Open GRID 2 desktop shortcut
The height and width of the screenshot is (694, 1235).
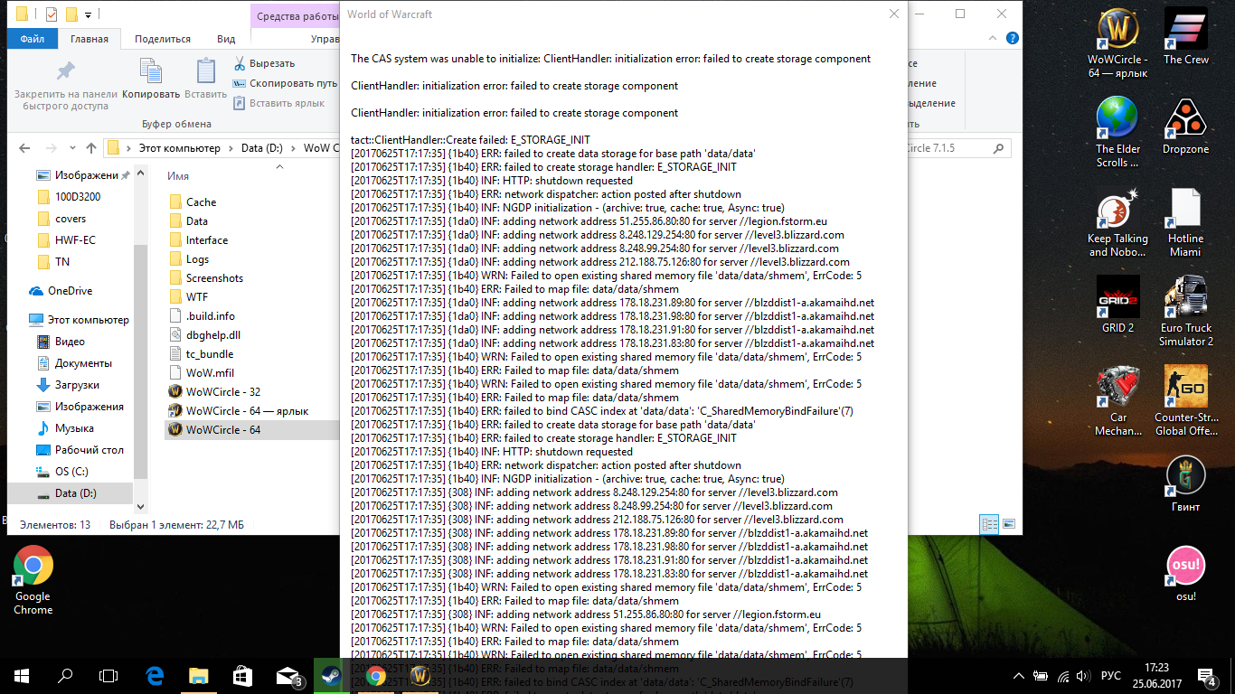[1117, 298]
